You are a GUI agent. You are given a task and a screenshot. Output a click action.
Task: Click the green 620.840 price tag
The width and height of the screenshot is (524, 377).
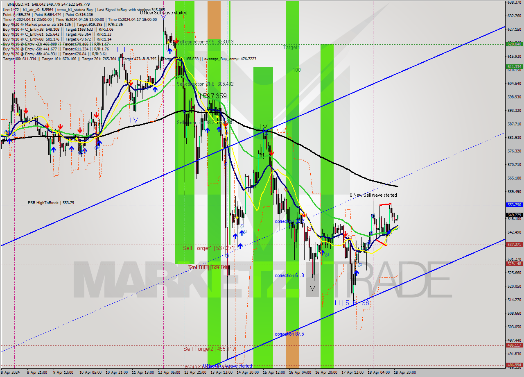514,44
